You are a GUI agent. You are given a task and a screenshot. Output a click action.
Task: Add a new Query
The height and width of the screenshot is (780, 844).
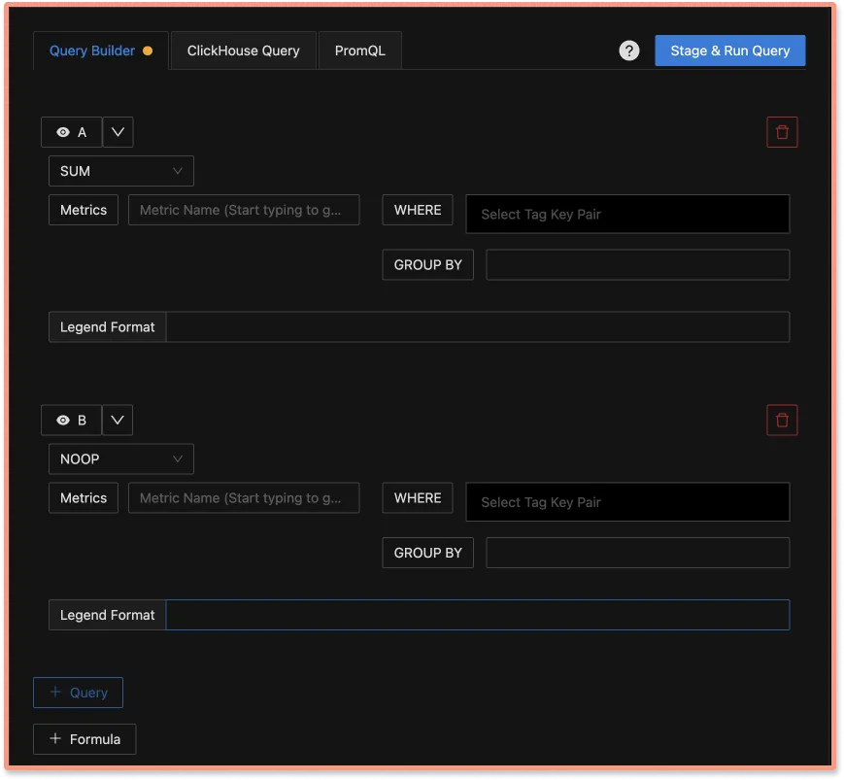(x=78, y=693)
